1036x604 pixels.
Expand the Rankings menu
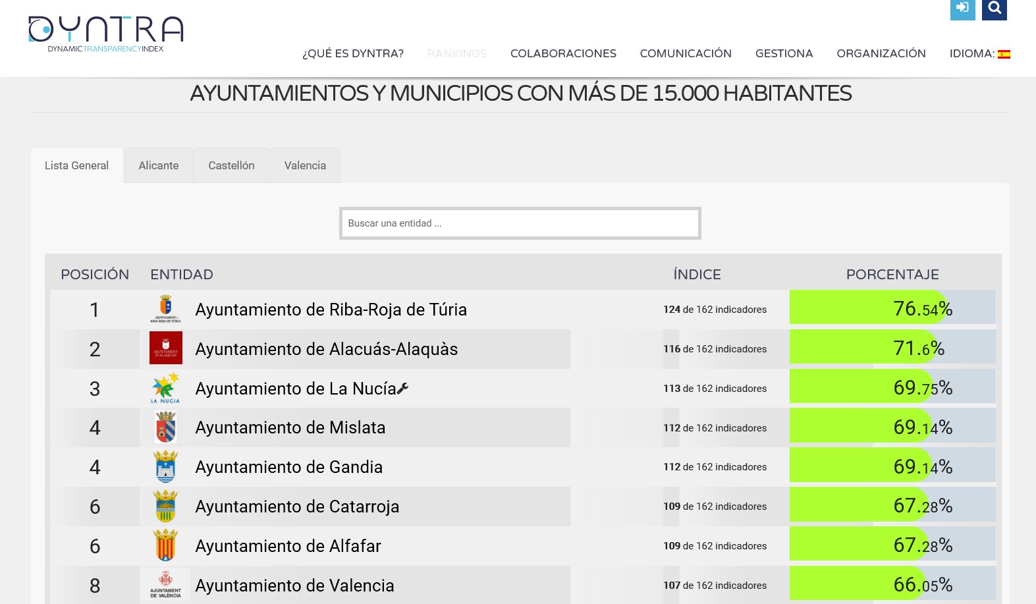click(x=456, y=54)
